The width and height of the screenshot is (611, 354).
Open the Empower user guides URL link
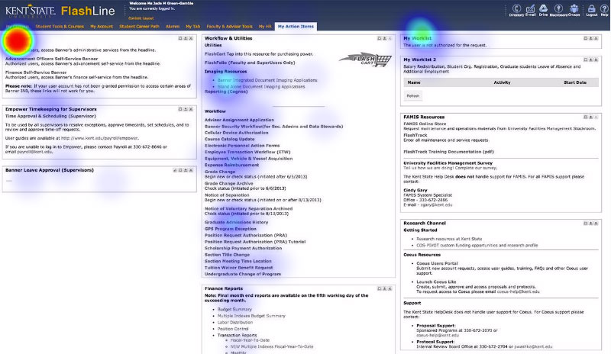click(x=99, y=138)
